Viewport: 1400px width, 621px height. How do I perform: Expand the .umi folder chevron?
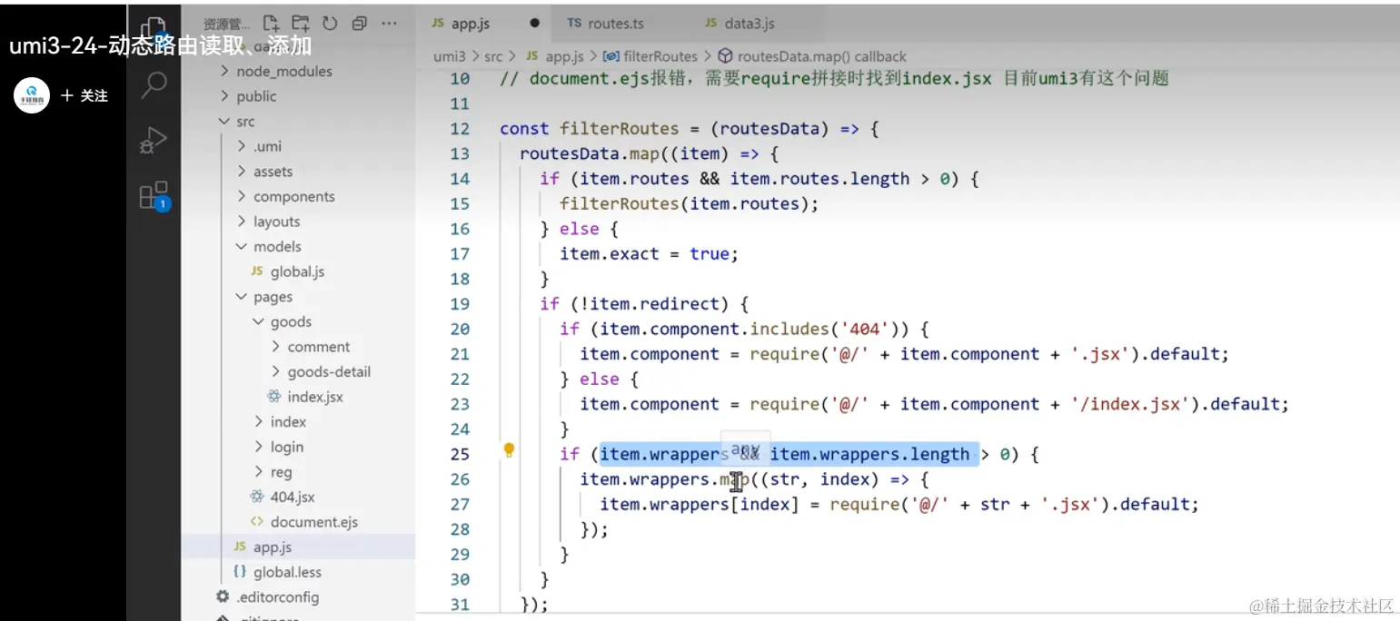pos(241,146)
